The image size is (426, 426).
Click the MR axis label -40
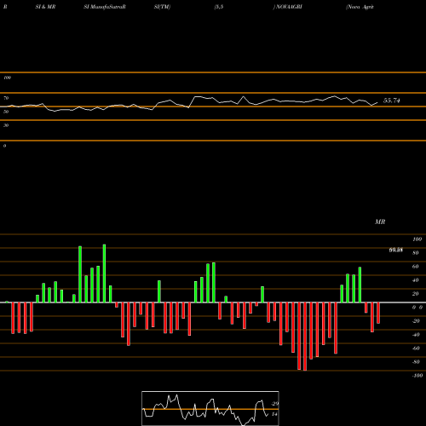pos(416,335)
